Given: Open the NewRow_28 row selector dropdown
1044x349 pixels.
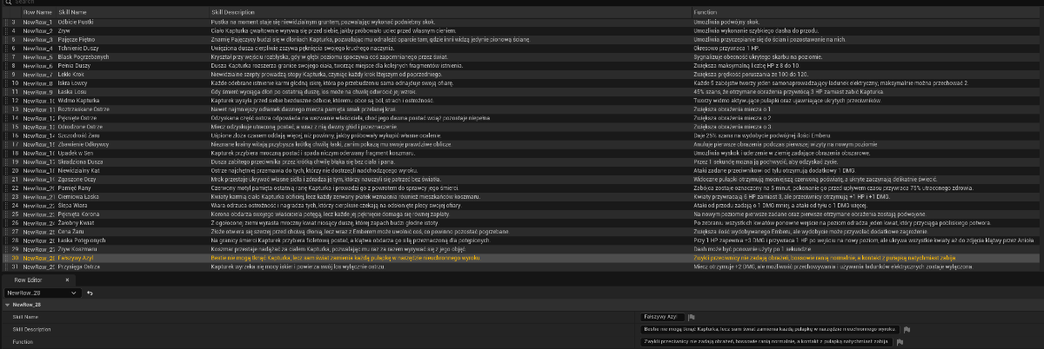Looking at the screenshot, I should (42, 293).
